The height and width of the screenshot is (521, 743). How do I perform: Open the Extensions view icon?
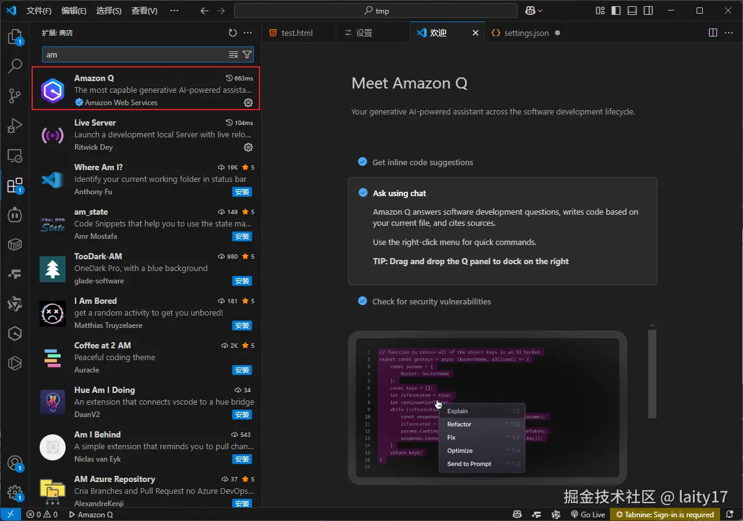[15, 185]
